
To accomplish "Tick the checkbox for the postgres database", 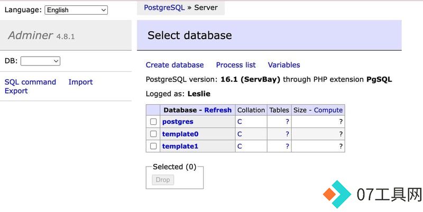I will pyautogui.click(x=153, y=122).
